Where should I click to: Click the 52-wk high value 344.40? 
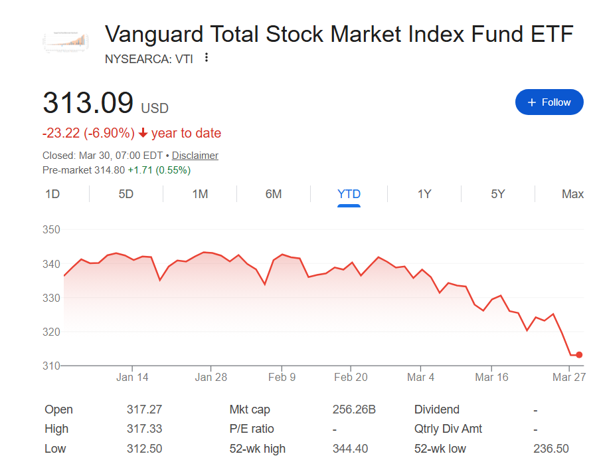click(351, 449)
